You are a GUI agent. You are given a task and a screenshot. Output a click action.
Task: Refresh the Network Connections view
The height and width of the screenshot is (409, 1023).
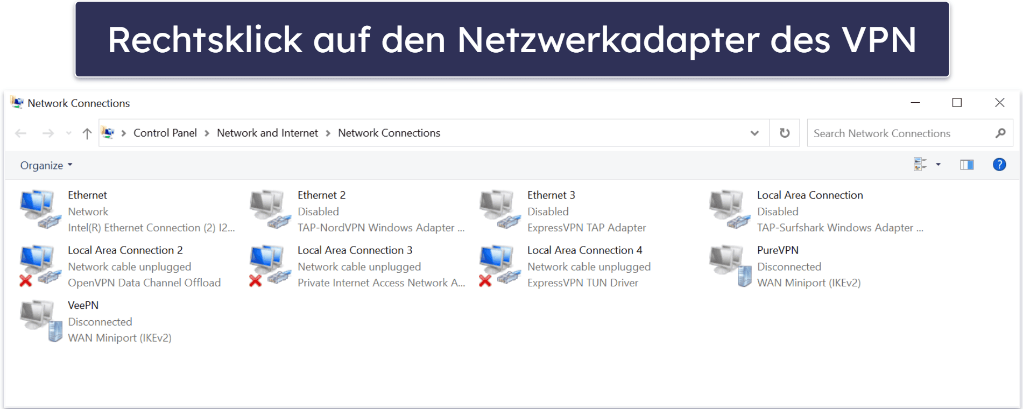point(785,133)
